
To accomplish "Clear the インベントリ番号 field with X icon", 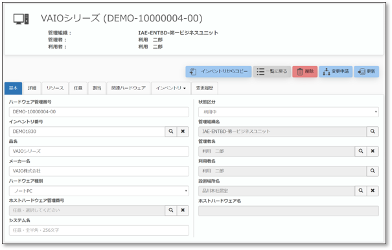I will (x=183, y=131).
